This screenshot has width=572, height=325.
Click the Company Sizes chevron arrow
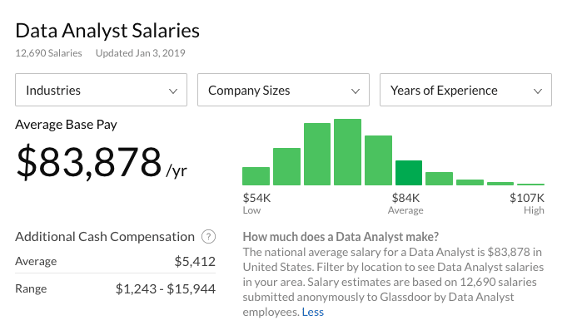pos(356,91)
